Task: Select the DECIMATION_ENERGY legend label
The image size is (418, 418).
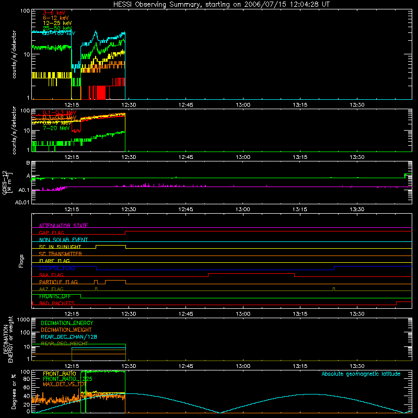Action: [67, 323]
